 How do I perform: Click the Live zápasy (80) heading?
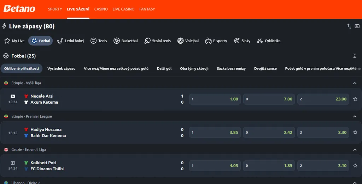[31, 26]
